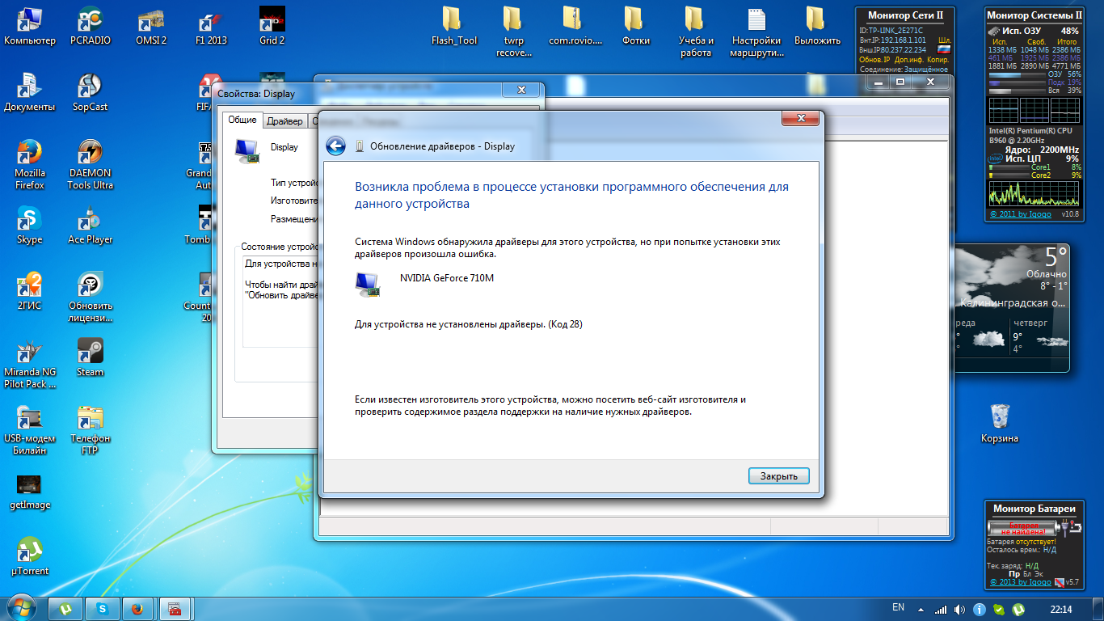
Task: Open the SopCast desktop shortcut
Action: 91,92
